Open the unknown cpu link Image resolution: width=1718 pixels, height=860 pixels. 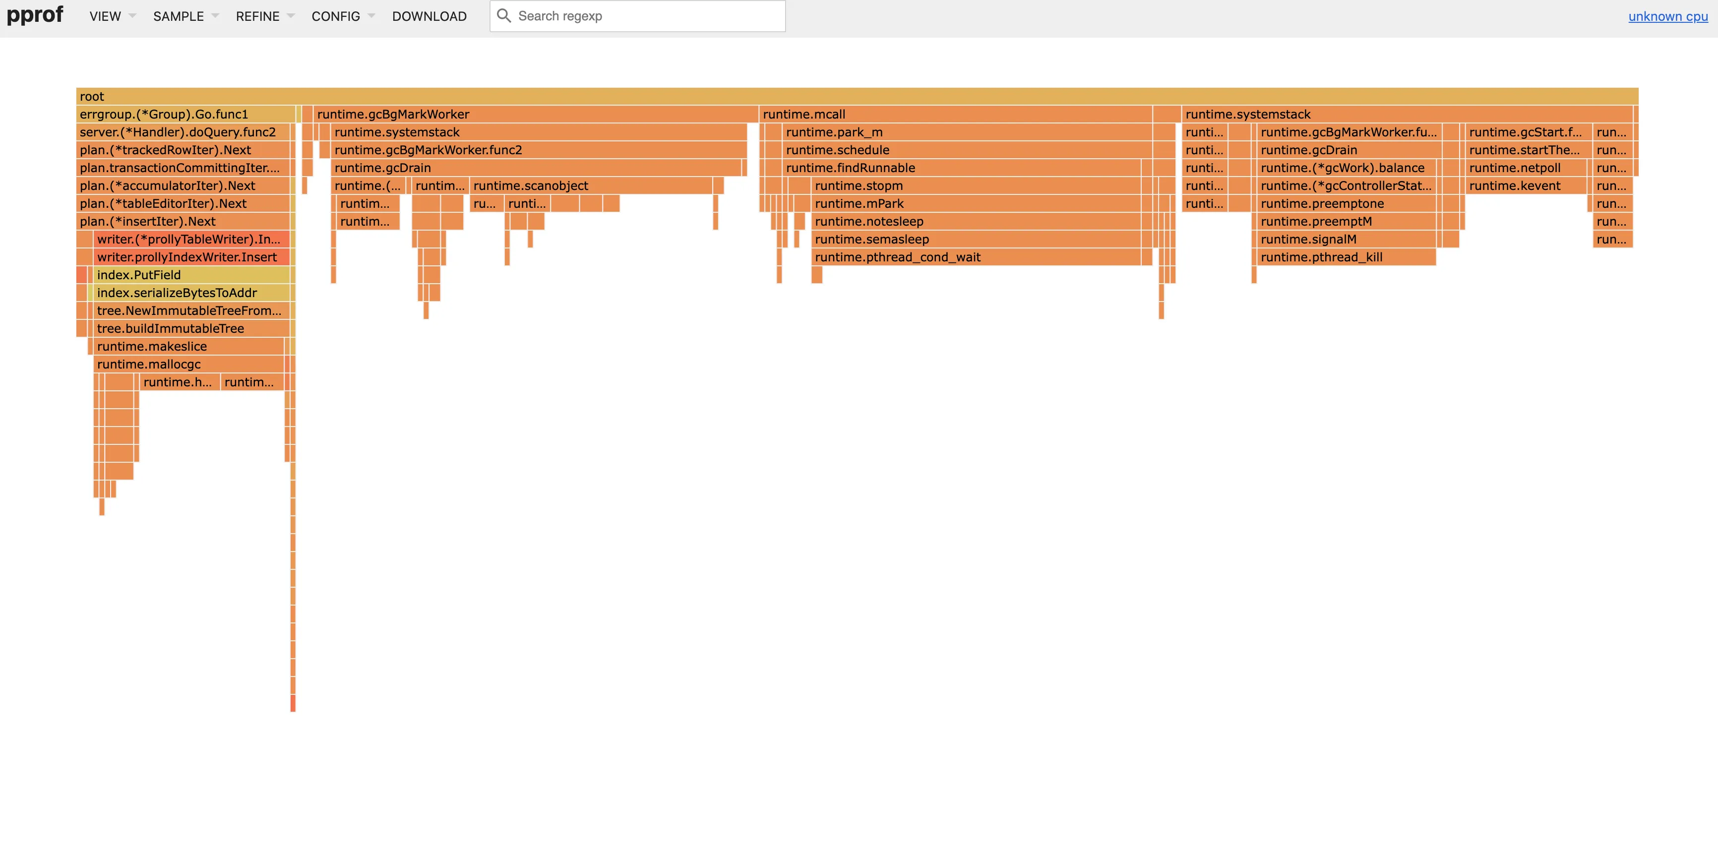(x=1667, y=17)
